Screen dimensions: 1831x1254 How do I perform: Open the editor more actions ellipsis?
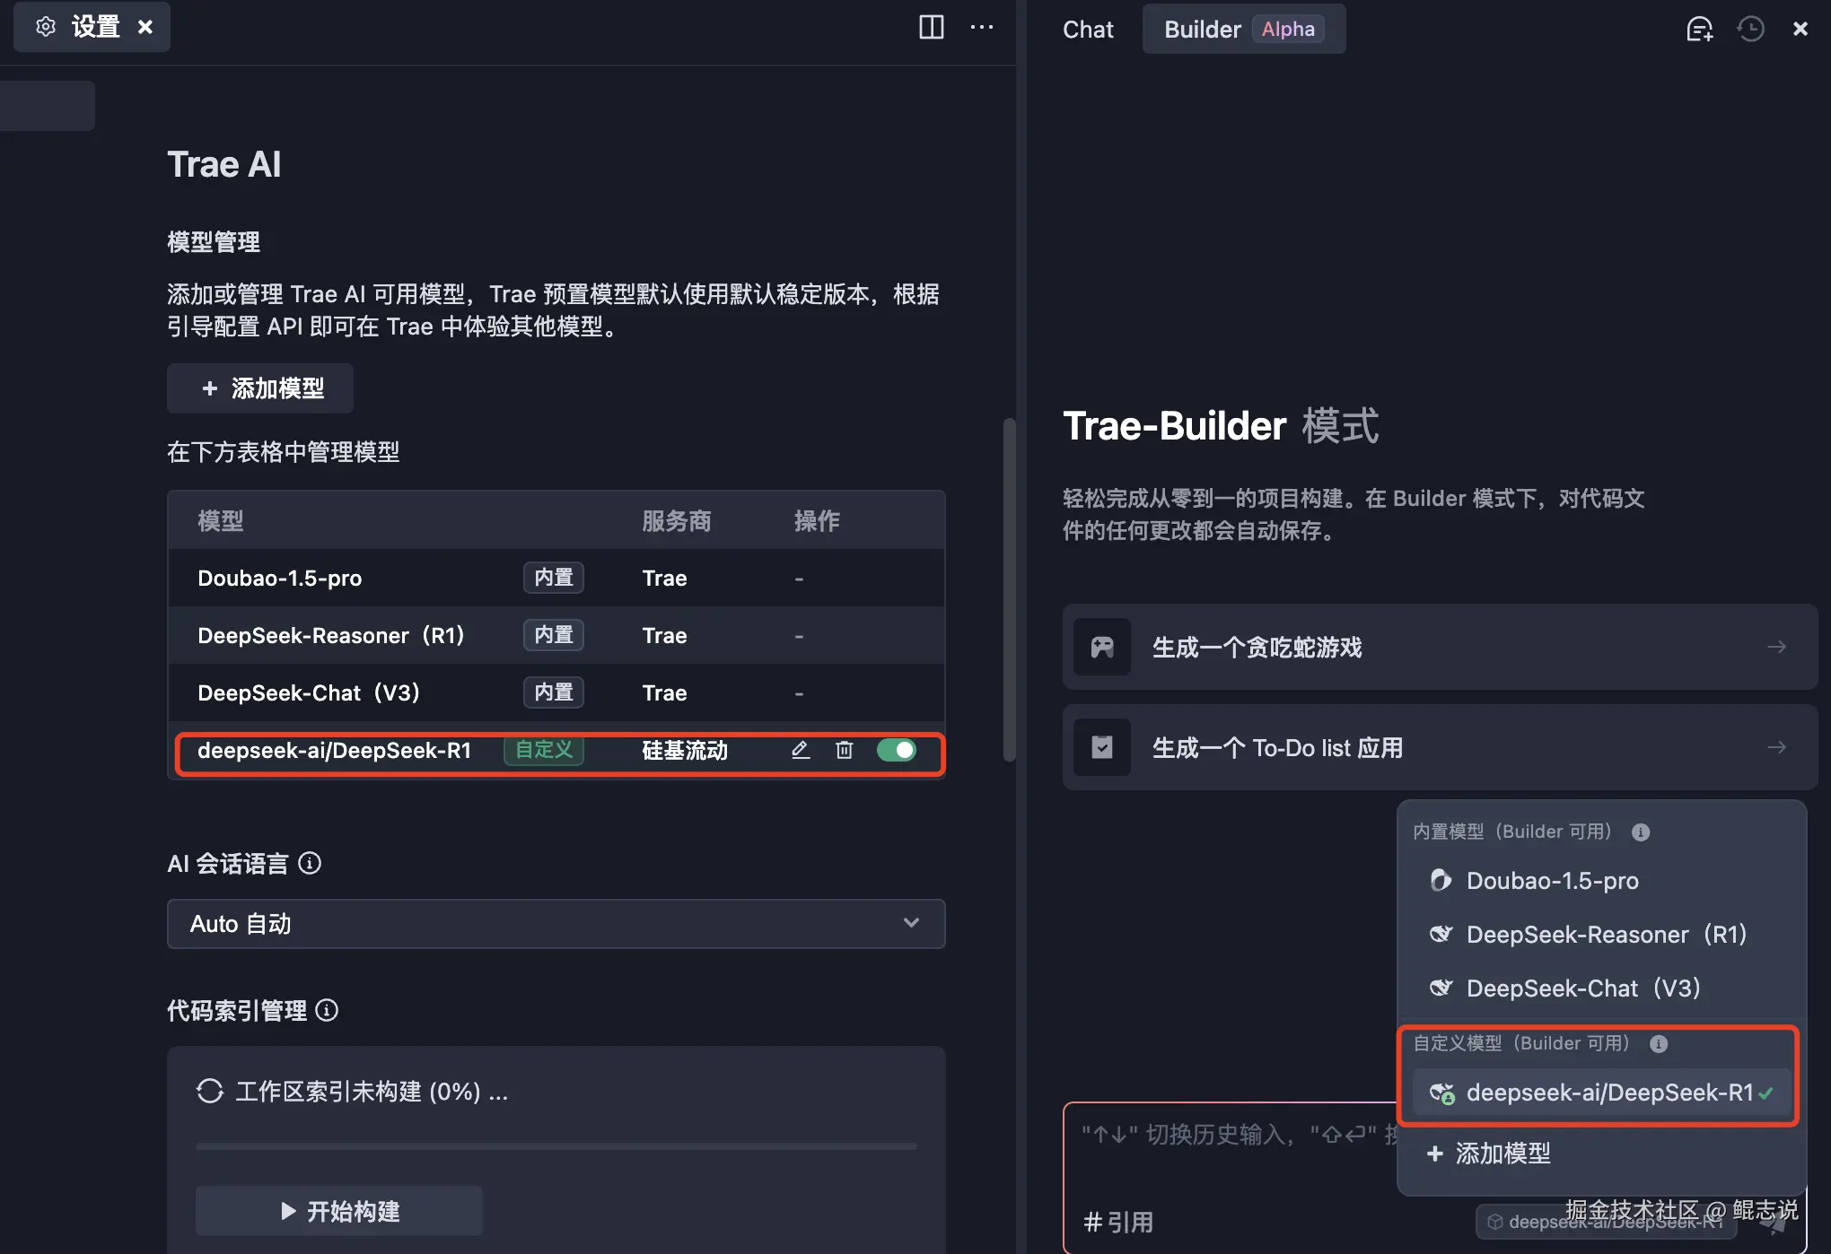[x=982, y=27]
